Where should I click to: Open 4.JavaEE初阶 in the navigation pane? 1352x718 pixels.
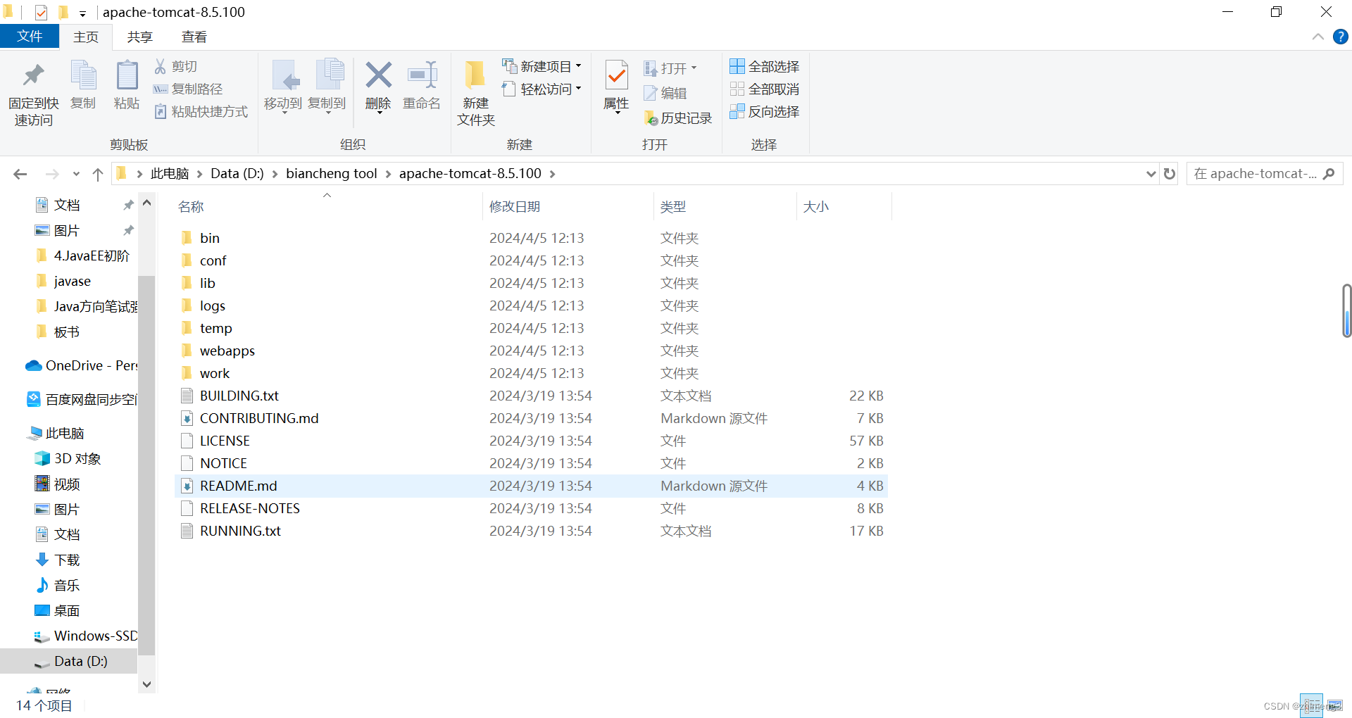tap(82, 256)
